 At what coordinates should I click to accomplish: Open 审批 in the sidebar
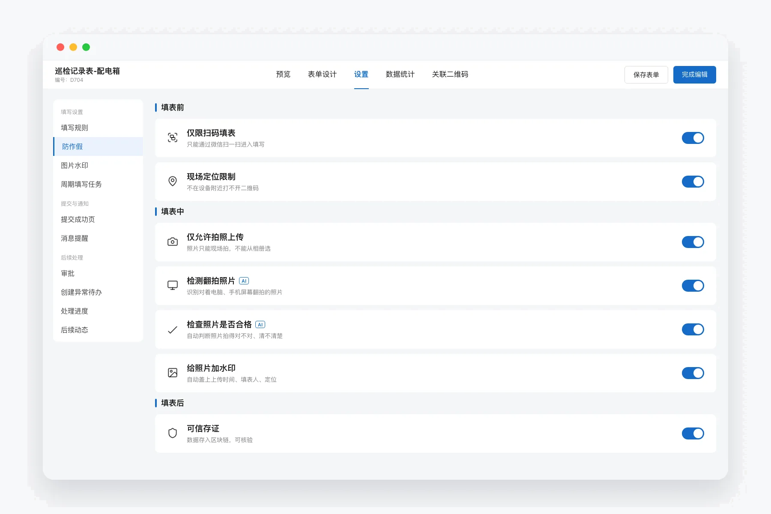[x=98, y=273]
